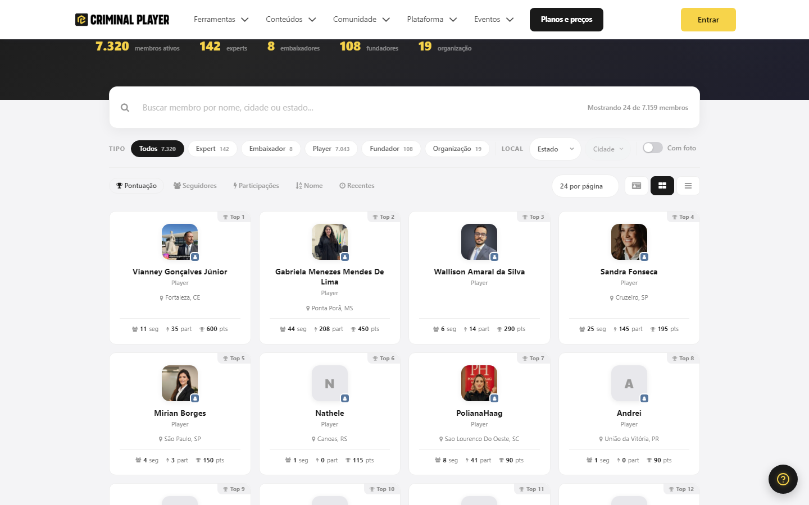Image resolution: width=809 pixels, height=505 pixels.
Task: Click the location pin beside Ponta Porã, MS
Action: 308,309
